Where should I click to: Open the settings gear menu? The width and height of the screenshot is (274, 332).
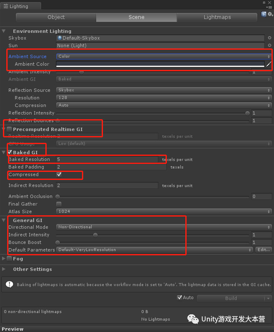coord(269,15)
